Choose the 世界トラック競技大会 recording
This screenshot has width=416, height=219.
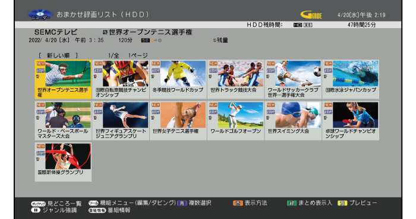[235, 79]
